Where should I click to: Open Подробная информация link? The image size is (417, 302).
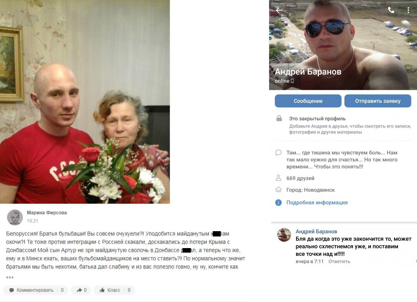click(x=317, y=203)
